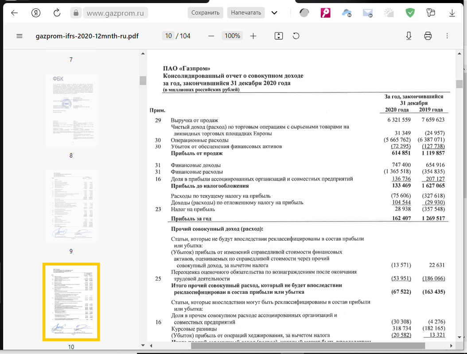
Task: Click the 100% zoom level field
Action: click(x=232, y=36)
